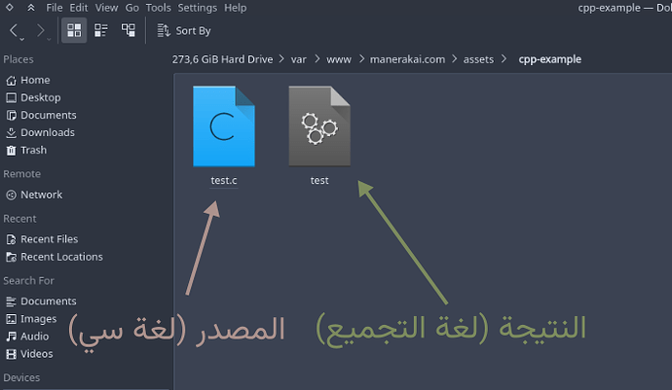Select the test executable file

coord(319,126)
